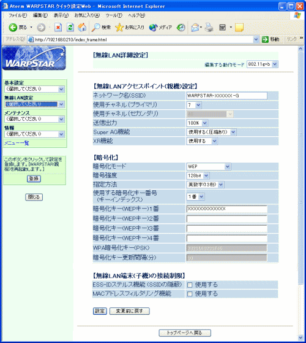
Task: Open the 無線LAN設定 sidebar dropdown
Action: point(35,104)
